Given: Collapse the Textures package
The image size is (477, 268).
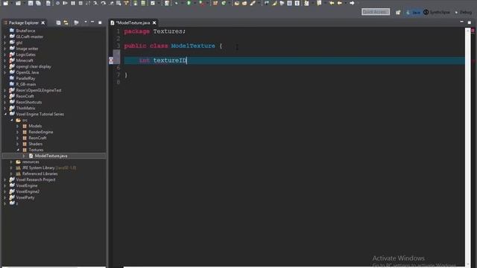Looking at the screenshot, I should [18, 150].
